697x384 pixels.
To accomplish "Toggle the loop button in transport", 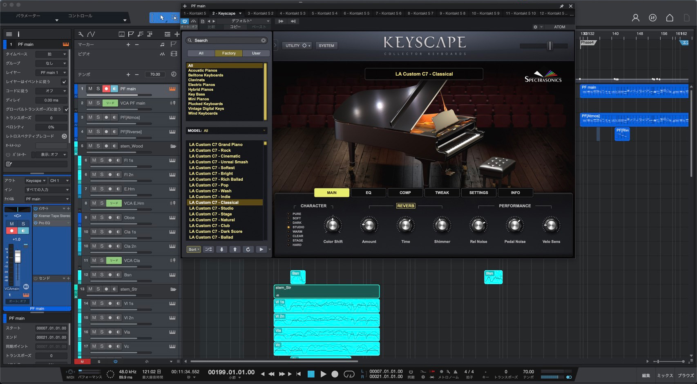I will (349, 374).
